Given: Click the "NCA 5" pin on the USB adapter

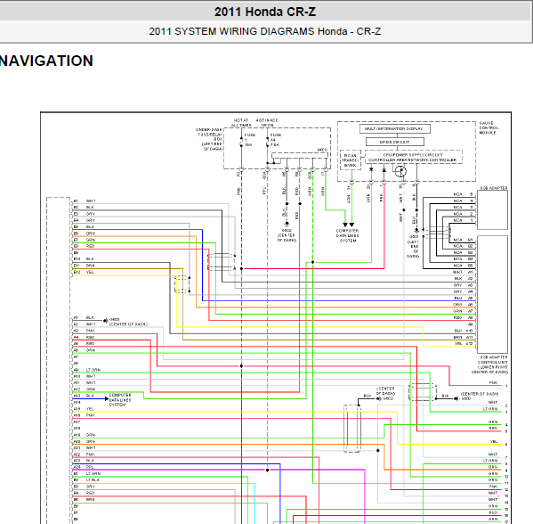Looking at the screenshot, I should (463, 194).
